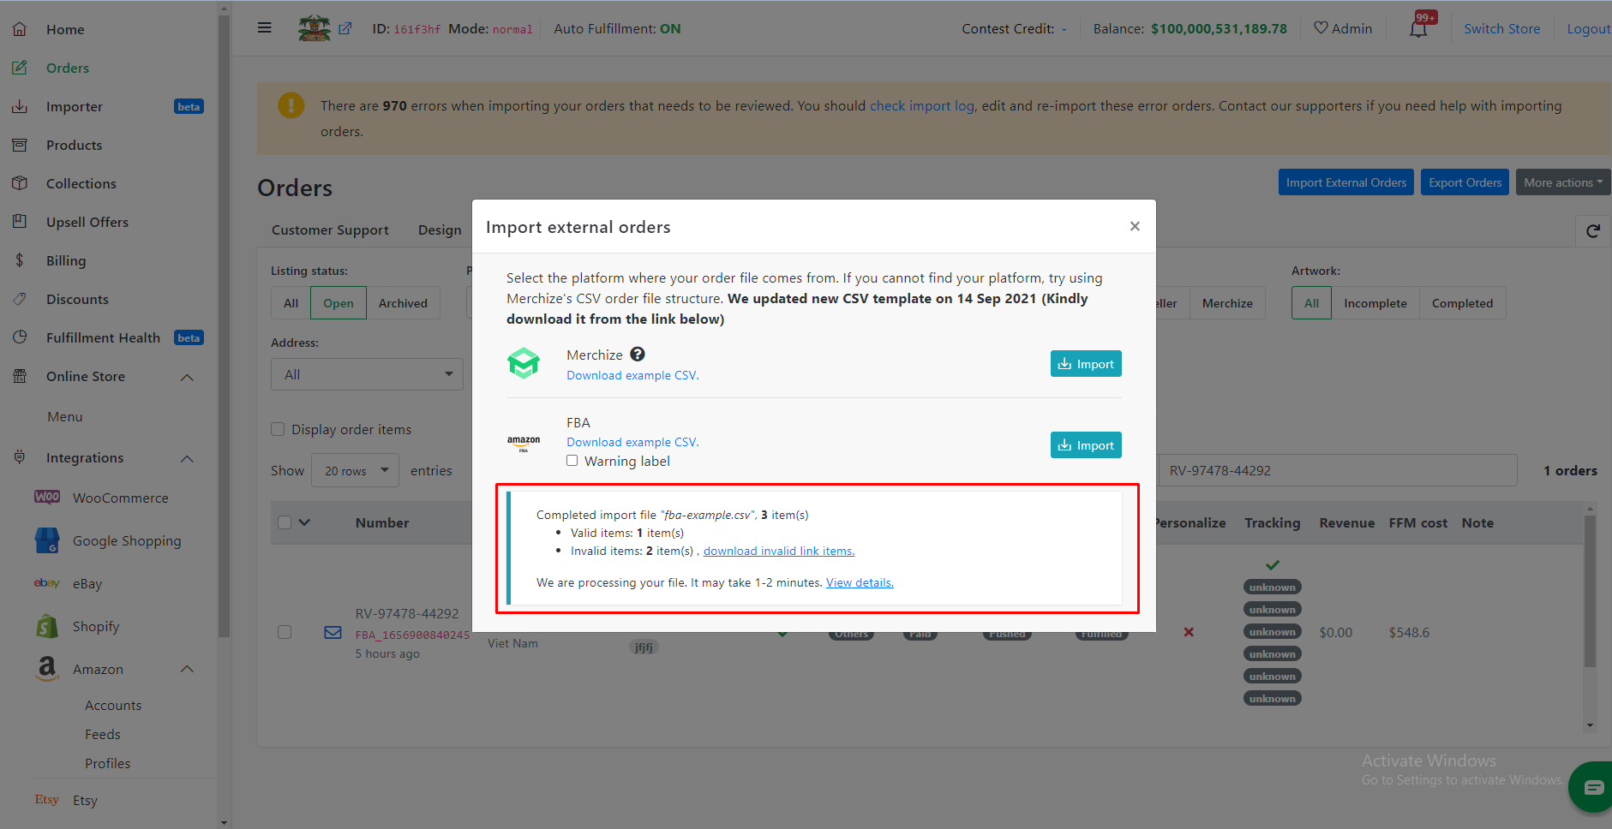The height and width of the screenshot is (829, 1612).
Task: Open Amazon Feeds menu item
Action: (103, 734)
